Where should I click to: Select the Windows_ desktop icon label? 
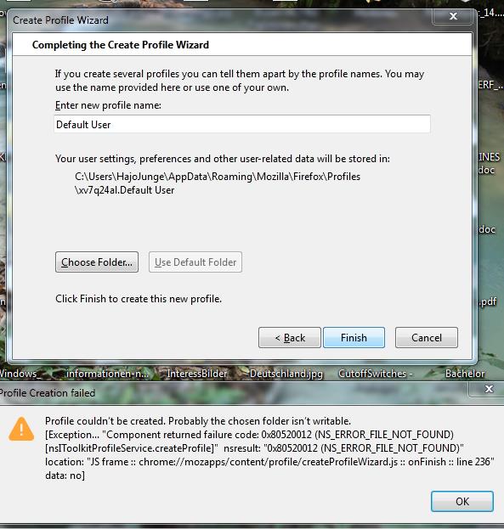(x=20, y=374)
